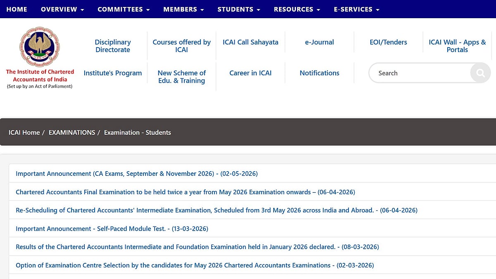496x279 pixels.
Task: Click the EXAMINATIONS breadcrumb
Action: [x=72, y=133]
